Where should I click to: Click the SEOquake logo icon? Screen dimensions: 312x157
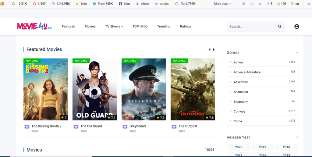[x=2, y=4]
